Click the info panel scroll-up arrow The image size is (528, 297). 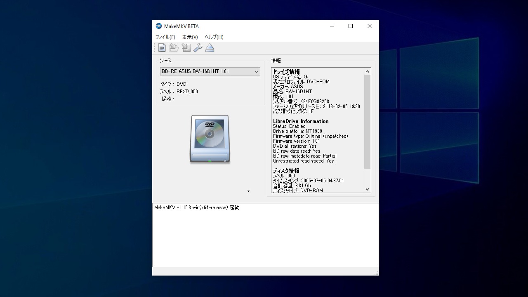(367, 71)
